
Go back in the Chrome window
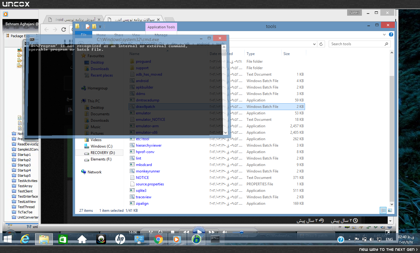coord(46,30)
